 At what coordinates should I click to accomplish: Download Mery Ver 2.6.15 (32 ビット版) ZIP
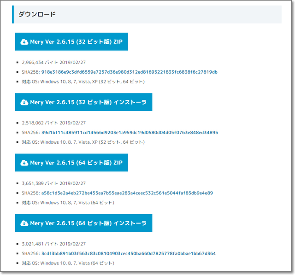coord(76,41)
